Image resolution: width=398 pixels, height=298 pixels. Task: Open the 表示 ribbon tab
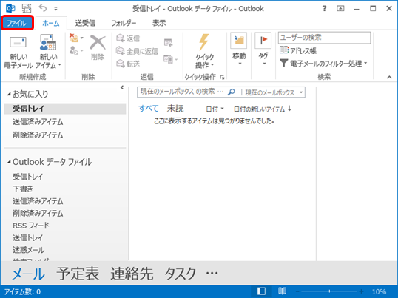(x=159, y=24)
